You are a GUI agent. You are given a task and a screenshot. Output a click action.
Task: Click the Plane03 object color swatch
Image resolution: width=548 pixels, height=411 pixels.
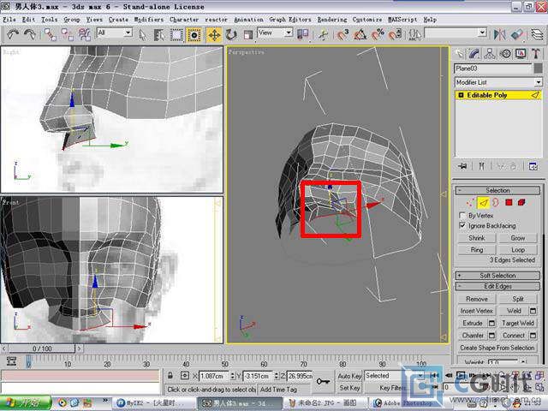tap(539, 68)
